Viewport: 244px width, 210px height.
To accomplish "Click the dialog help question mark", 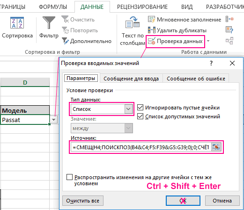I will 211,63.
